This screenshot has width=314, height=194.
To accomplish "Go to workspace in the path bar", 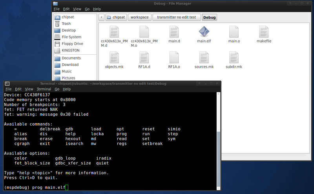I will [140, 17].
